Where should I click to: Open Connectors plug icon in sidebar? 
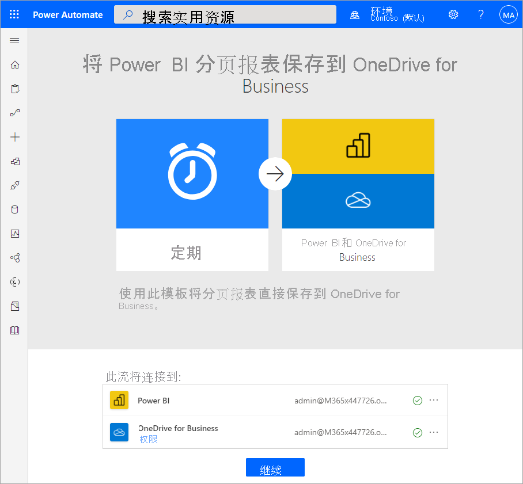14,185
